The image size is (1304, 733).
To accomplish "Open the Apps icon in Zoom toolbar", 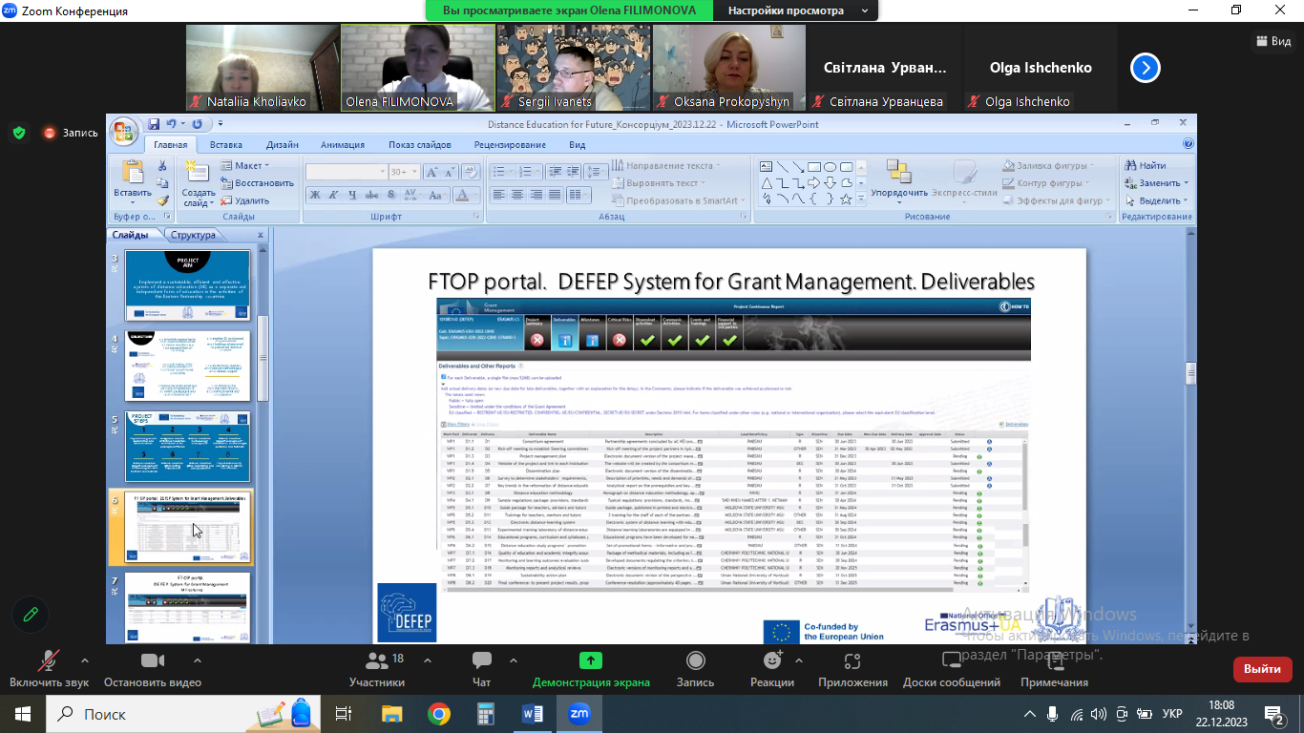I will click(852, 661).
